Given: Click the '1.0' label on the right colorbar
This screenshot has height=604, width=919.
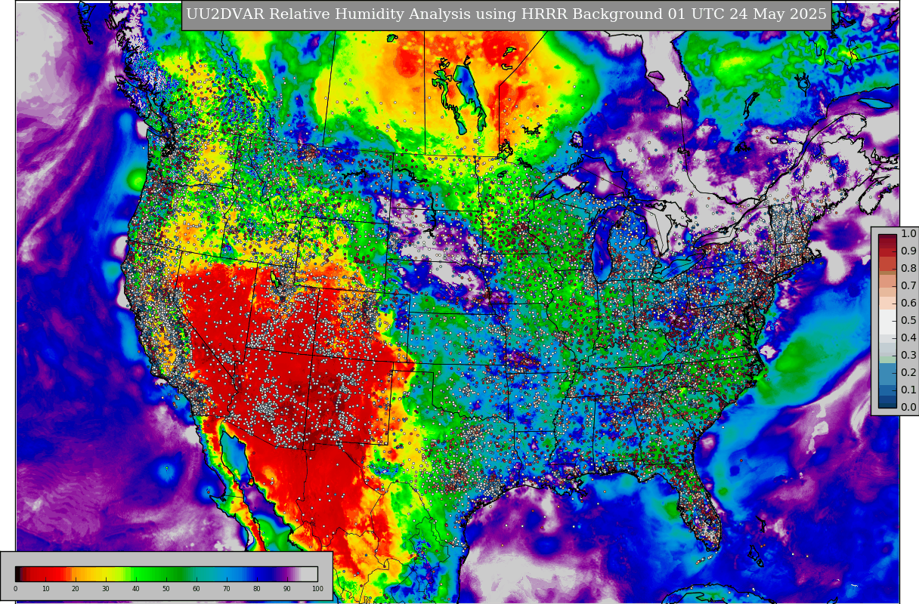Looking at the screenshot, I should 908,234.
